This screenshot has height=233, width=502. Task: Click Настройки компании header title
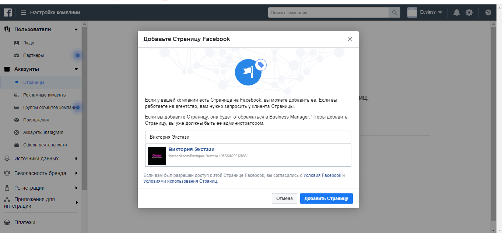point(55,12)
